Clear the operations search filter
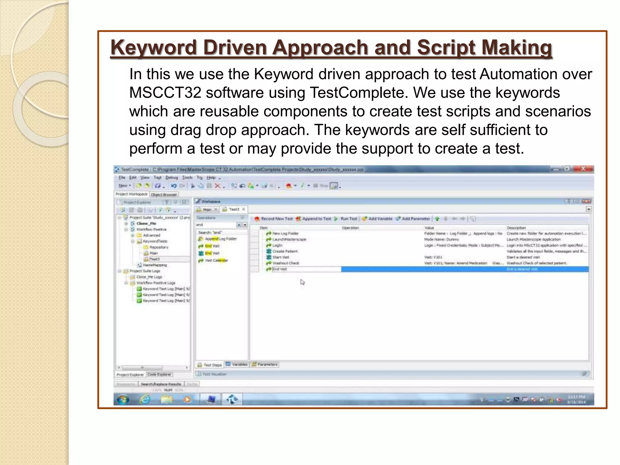Screen dimensions: 620x465 coord(239,225)
